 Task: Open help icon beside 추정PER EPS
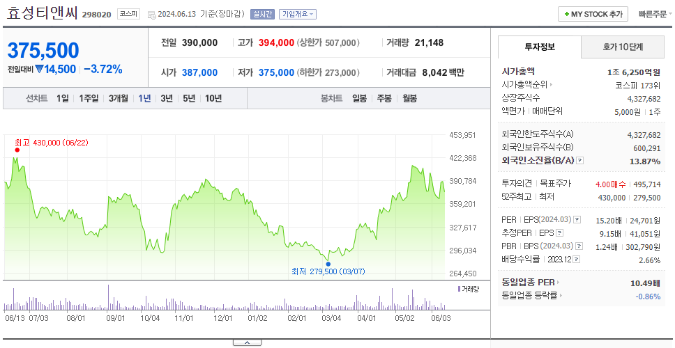coord(559,233)
